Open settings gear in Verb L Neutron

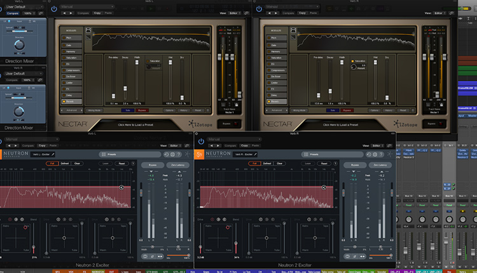tap(172, 154)
